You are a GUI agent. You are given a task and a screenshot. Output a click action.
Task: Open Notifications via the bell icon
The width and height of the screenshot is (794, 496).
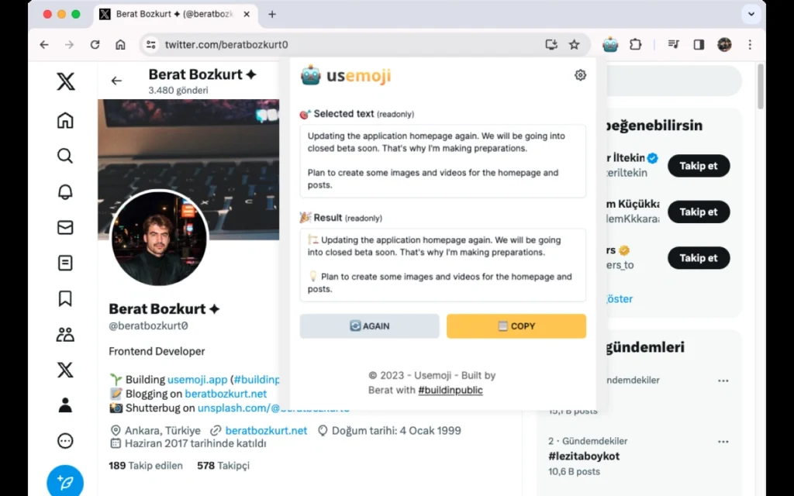coord(65,191)
